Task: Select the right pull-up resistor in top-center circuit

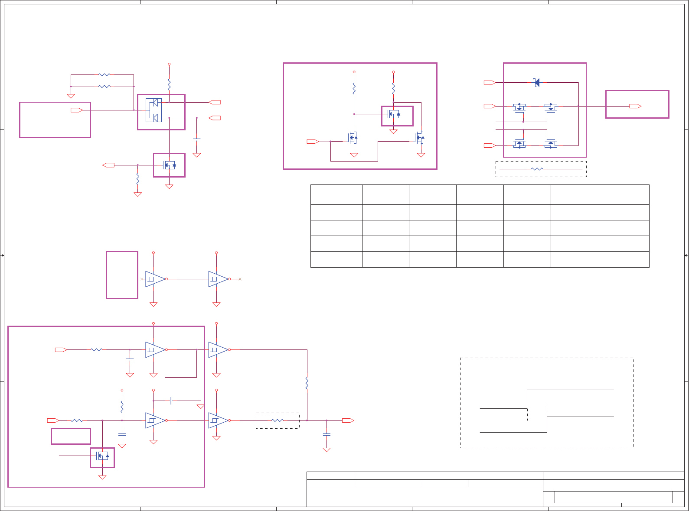Action: click(x=393, y=89)
